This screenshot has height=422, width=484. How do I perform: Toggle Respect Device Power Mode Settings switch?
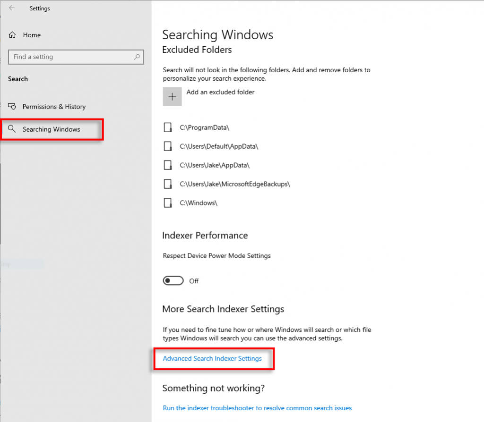173,281
